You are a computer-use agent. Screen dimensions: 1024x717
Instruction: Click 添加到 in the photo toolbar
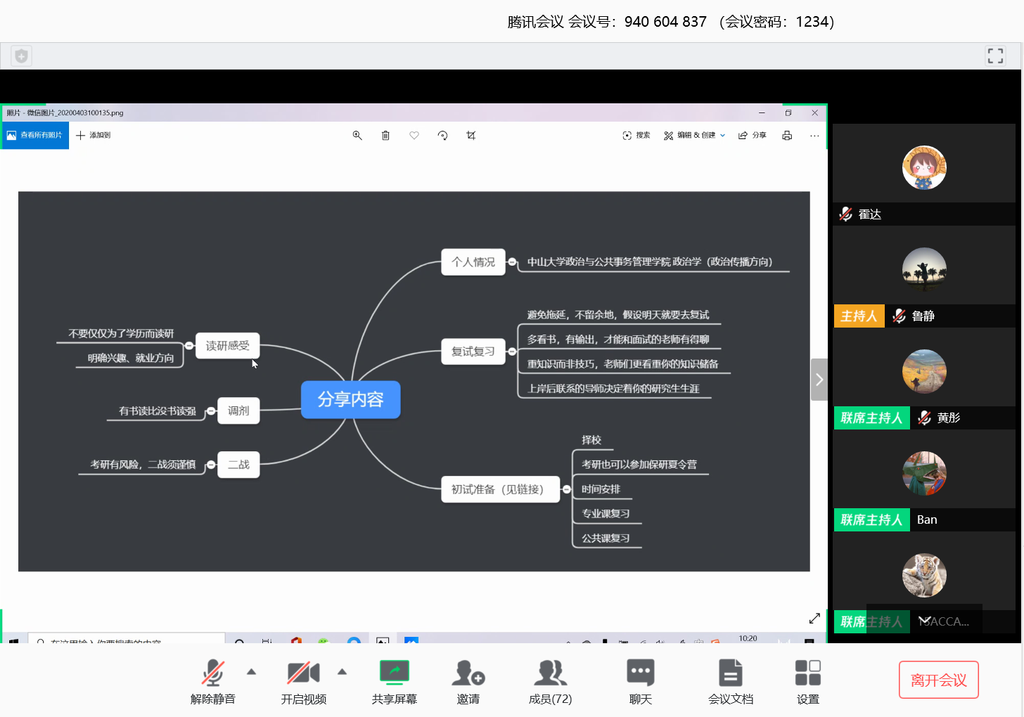tap(93, 136)
